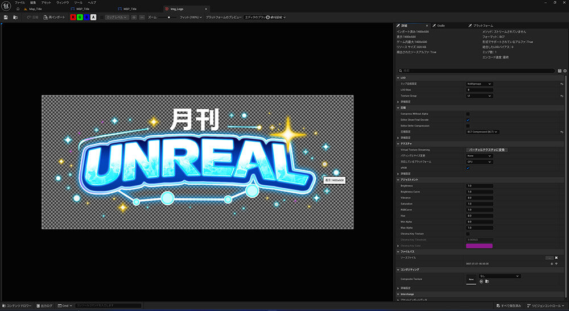569x311 pixels.
Task: Open details panel settings gear icon
Action: (x=565, y=71)
